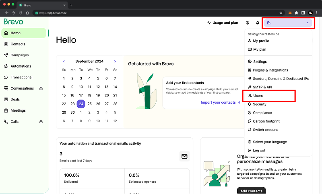
Task: Click the lock icon next to Calls
Action: point(41,121)
